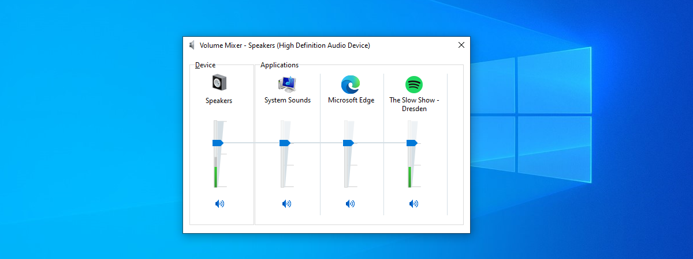The width and height of the screenshot is (693, 259).
Task: Click the System Sounds volume slider handle
Action: pyautogui.click(x=285, y=143)
